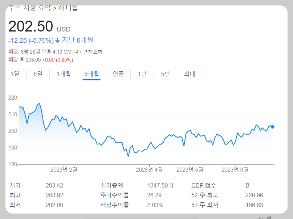The height and width of the screenshot is (219, 293).
Task: Show the 최대 full history chart
Action: (190, 74)
